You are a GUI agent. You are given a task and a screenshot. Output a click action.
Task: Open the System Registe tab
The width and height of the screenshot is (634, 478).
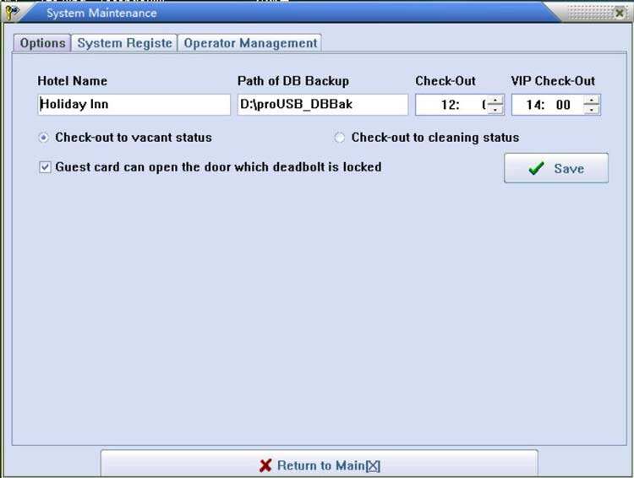coord(125,43)
